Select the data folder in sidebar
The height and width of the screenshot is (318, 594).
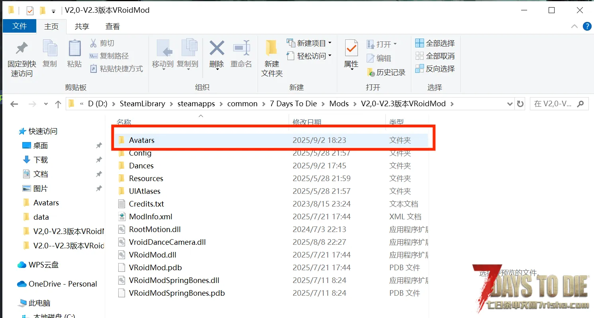pos(41,217)
